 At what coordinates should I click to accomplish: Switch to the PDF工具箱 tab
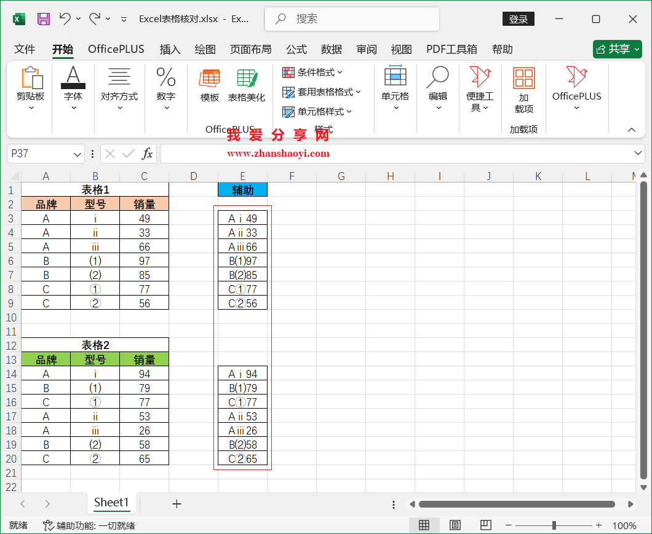[452, 49]
